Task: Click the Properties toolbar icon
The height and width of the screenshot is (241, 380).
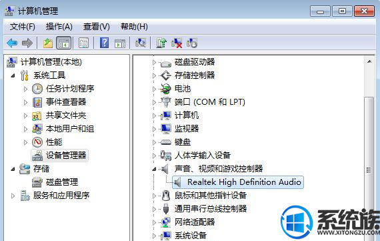Action: (83, 43)
